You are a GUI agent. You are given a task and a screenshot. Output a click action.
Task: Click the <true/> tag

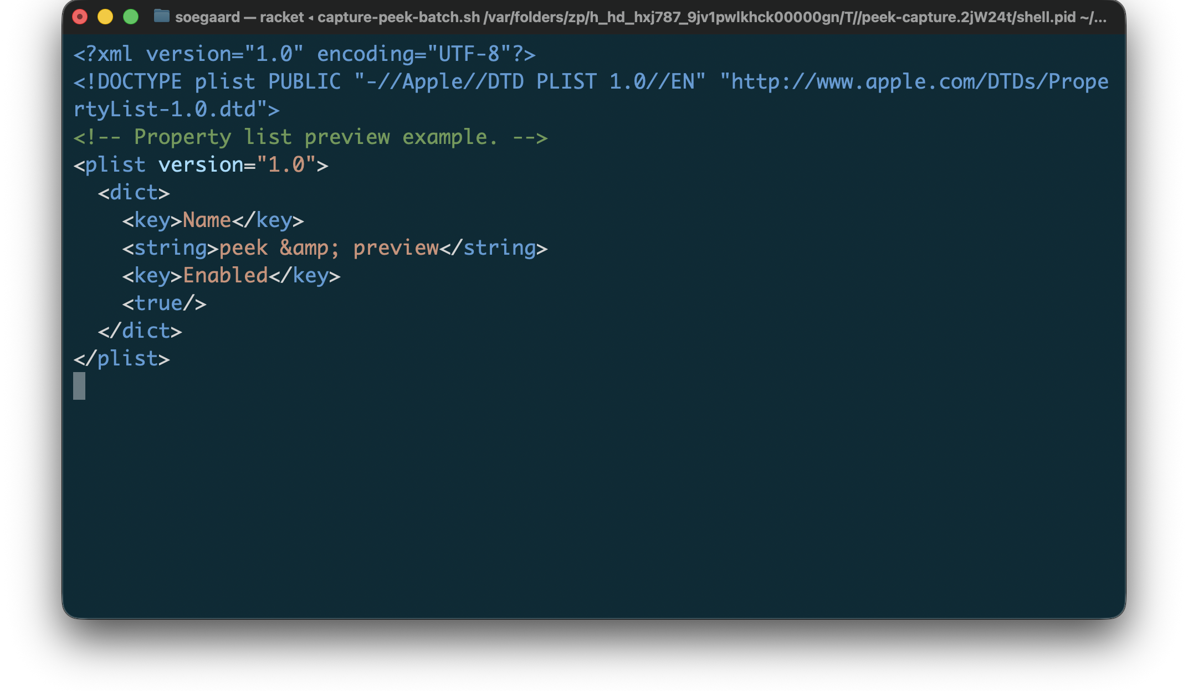pos(164,303)
